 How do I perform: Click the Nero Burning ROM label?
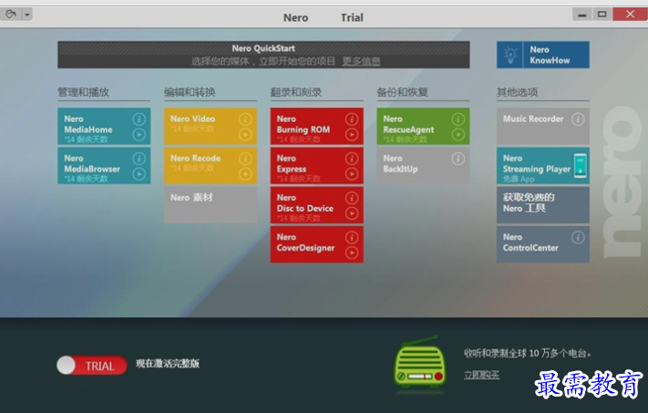coord(303,124)
